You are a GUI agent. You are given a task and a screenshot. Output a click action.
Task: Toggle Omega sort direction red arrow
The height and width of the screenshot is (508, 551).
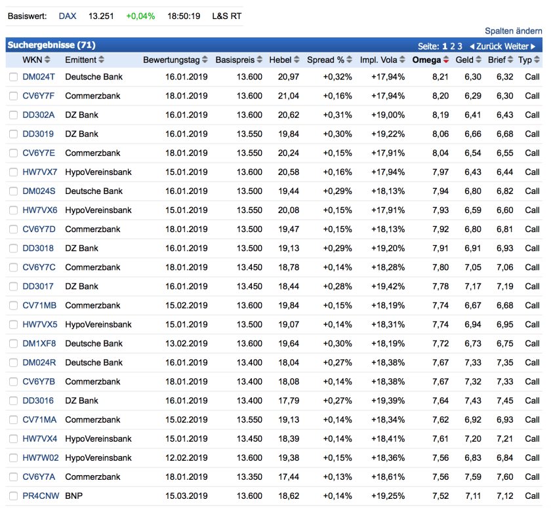446,60
